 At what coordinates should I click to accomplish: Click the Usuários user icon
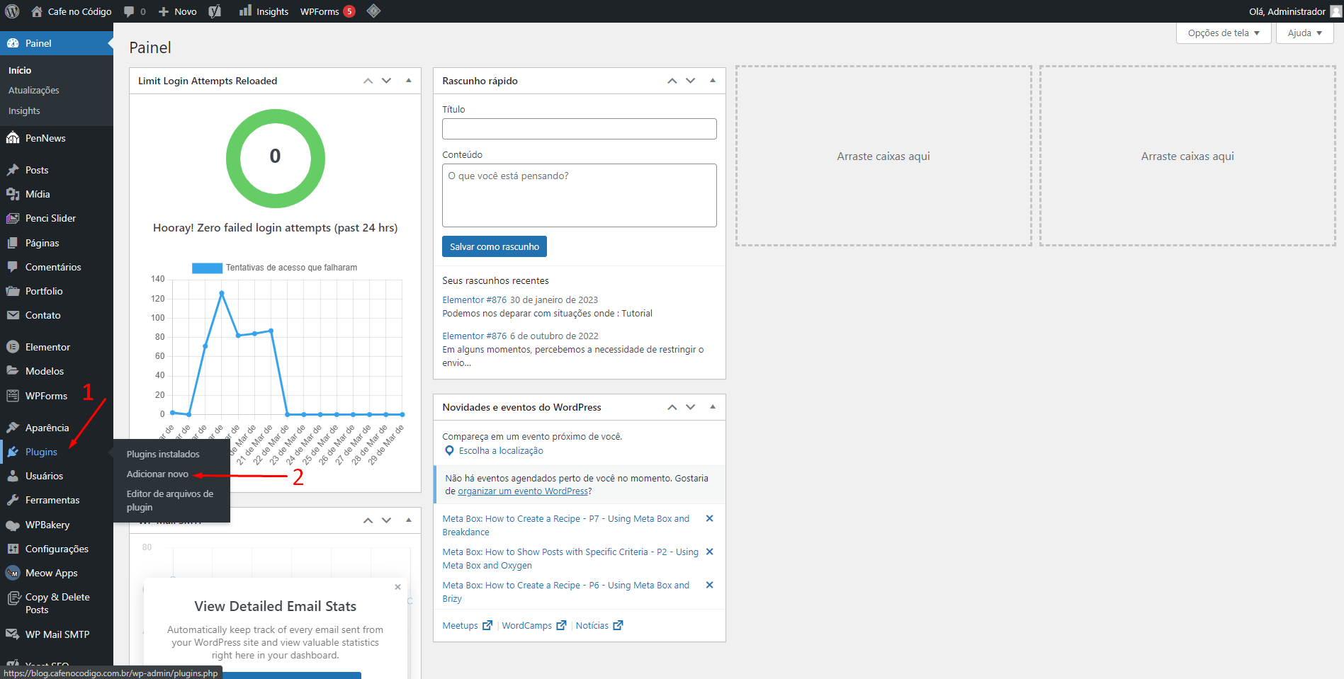click(x=13, y=476)
